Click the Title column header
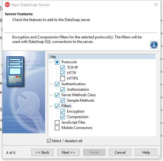The image size is (163, 161). tap(102, 57)
